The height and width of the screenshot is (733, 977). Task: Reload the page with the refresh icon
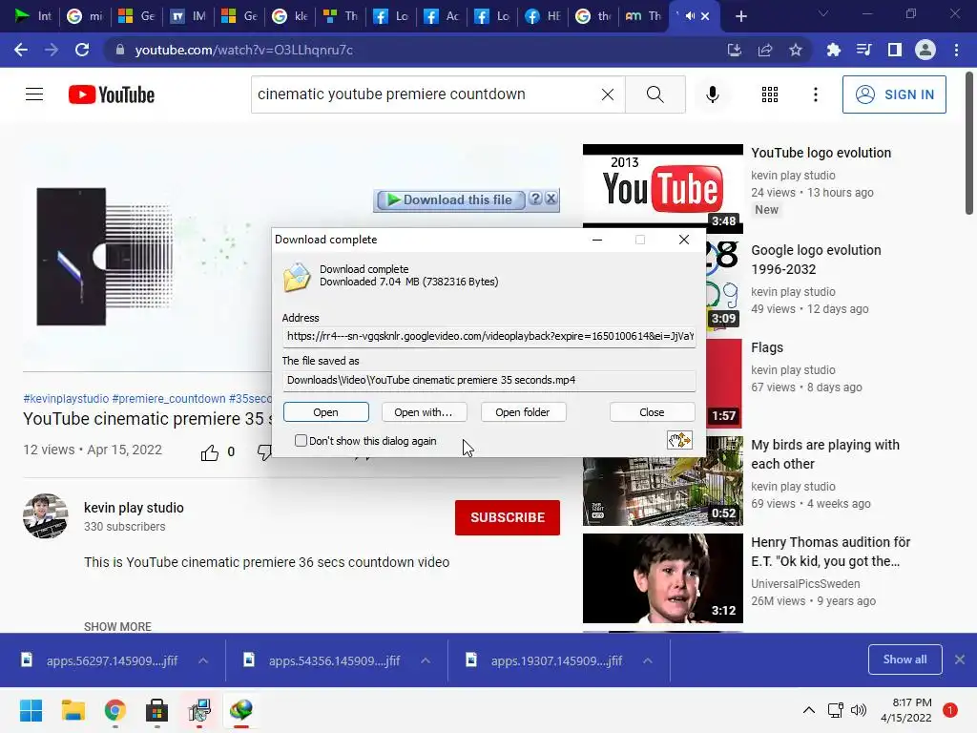pyautogui.click(x=82, y=50)
